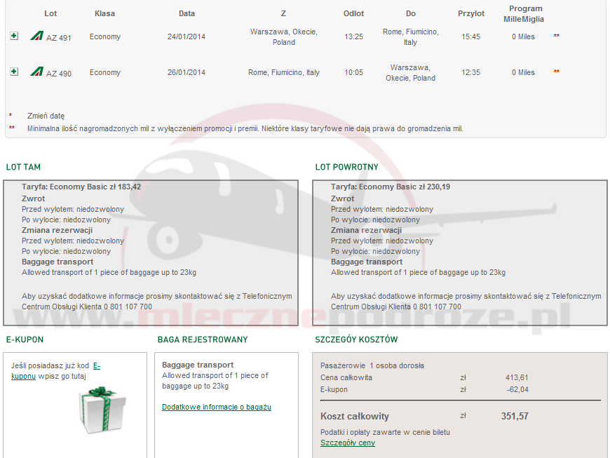The image size is (610, 458).
Task: Click the Zmień datę text
Action: [46, 116]
